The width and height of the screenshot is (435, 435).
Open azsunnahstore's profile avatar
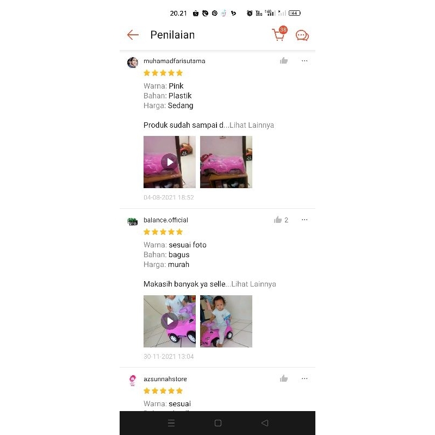pos(133,380)
